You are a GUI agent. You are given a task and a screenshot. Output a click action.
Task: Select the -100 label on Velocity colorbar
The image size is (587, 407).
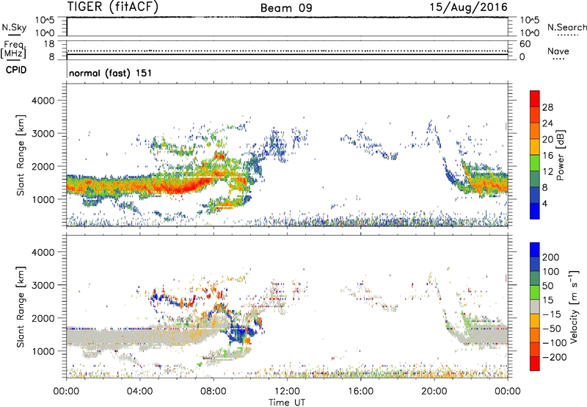pyautogui.click(x=555, y=343)
